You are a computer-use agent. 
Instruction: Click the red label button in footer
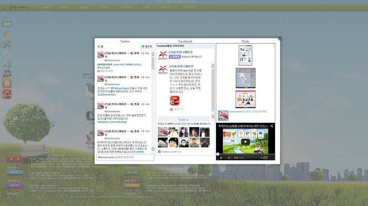pos(15,159)
